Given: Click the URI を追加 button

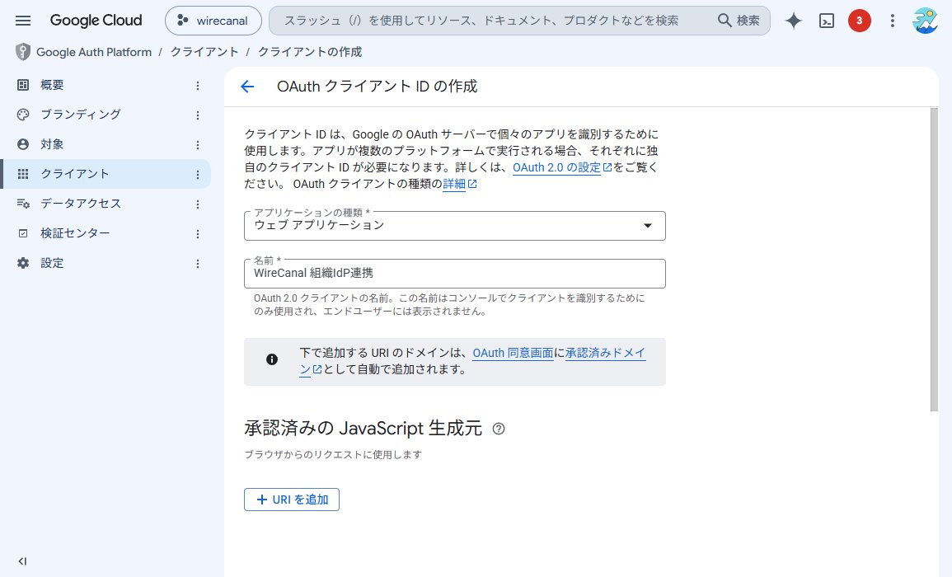Looking at the screenshot, I should pyautogui.click(x=292, y=500).
